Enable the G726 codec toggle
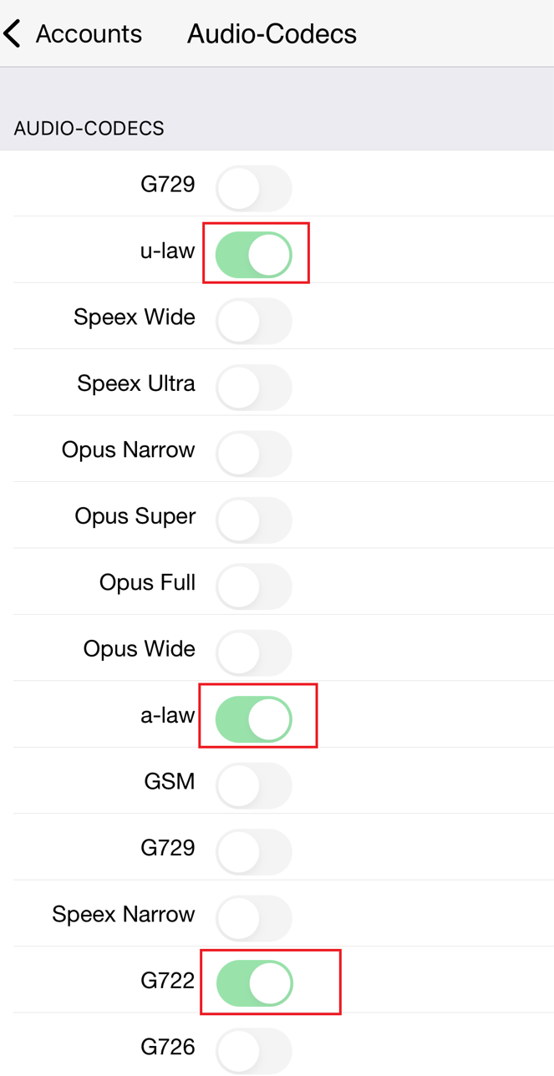This screenshot has width=554, height=1076. point(254,1051)
